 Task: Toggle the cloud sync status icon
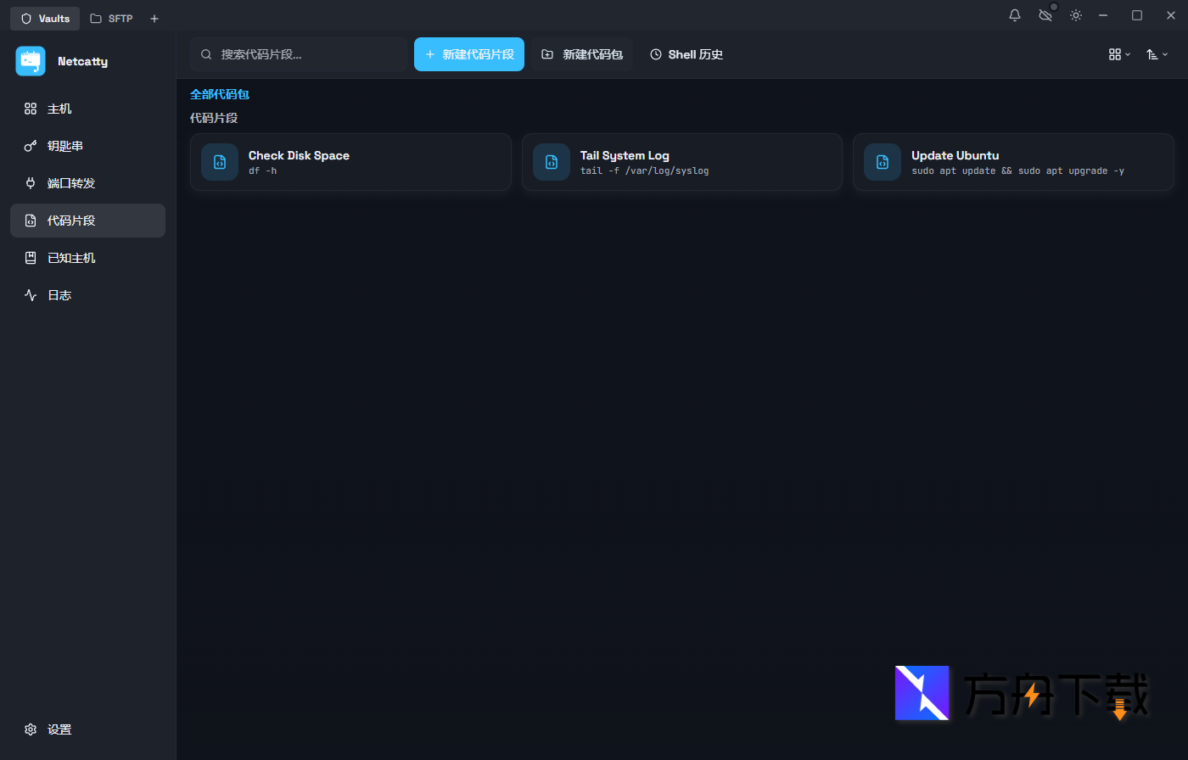coord(1045,15)
